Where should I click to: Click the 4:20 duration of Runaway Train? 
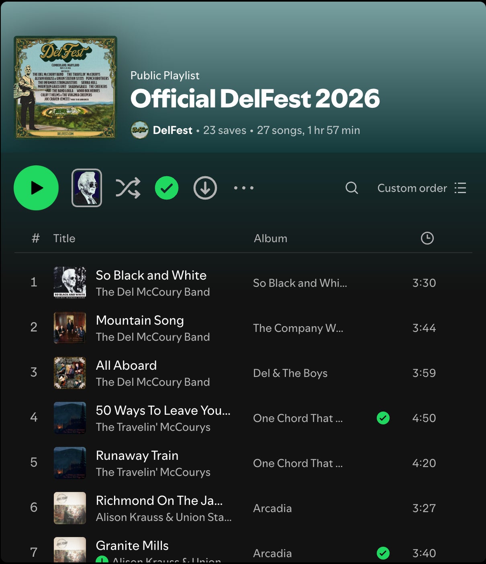424,463
